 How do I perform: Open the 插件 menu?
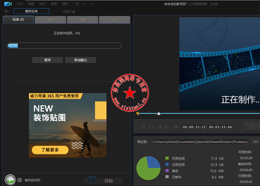(42, 4)
